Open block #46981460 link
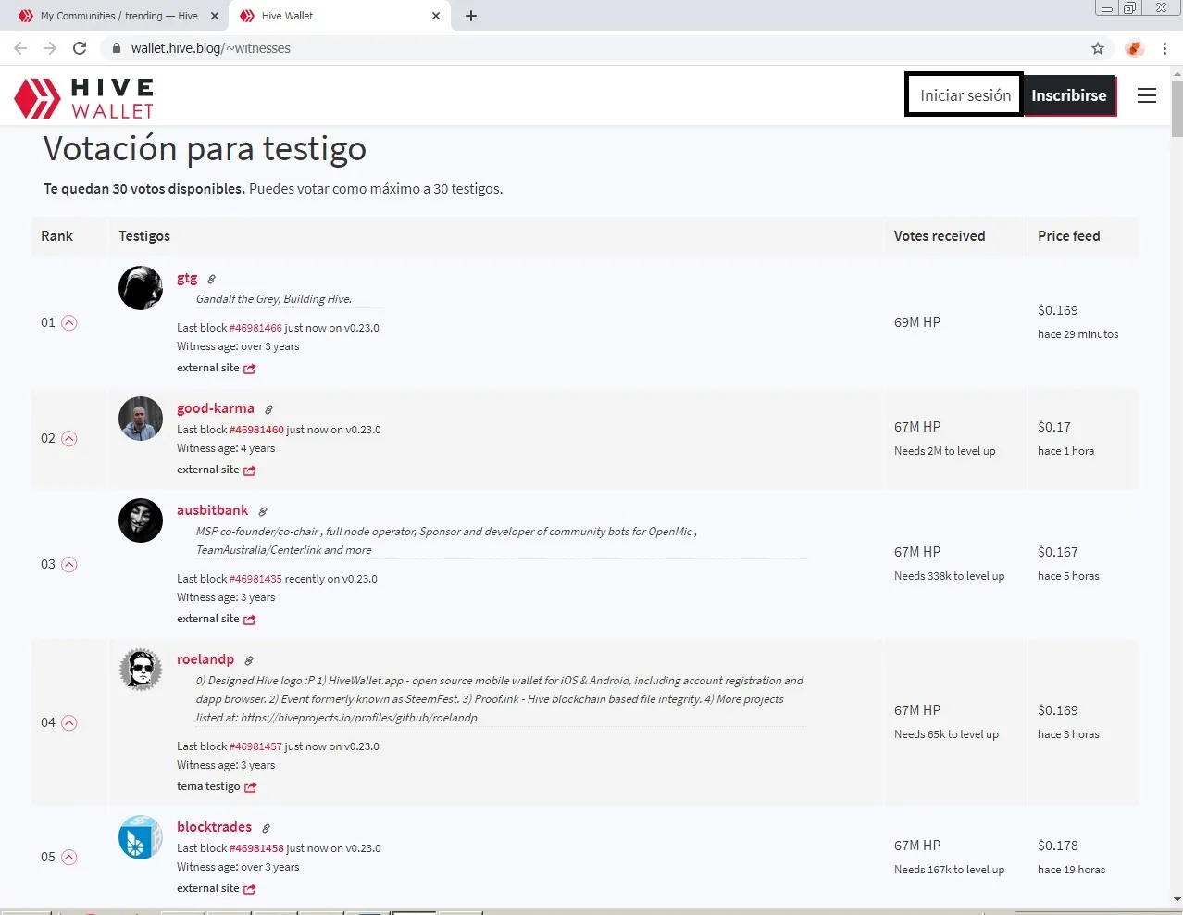This screenshot has width=1183, height=915. click(x=256, y=430)
